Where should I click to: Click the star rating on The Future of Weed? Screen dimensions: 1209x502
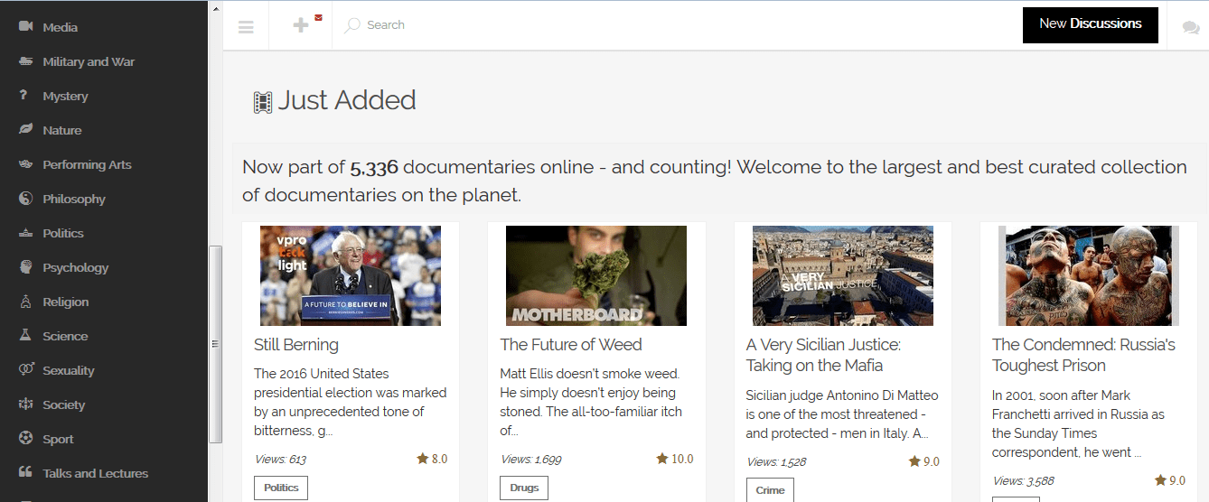[x=674, y=459]
